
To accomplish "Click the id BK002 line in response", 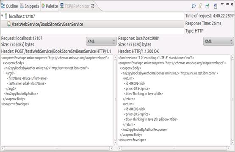I will tap(135, 109).
